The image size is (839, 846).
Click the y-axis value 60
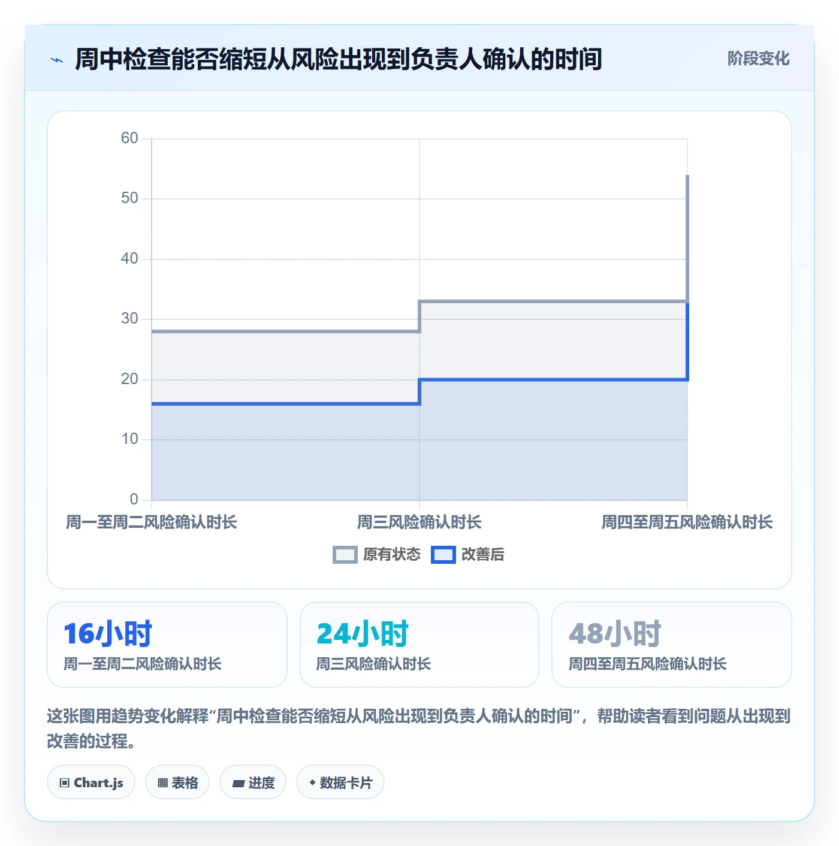[129, 138]
